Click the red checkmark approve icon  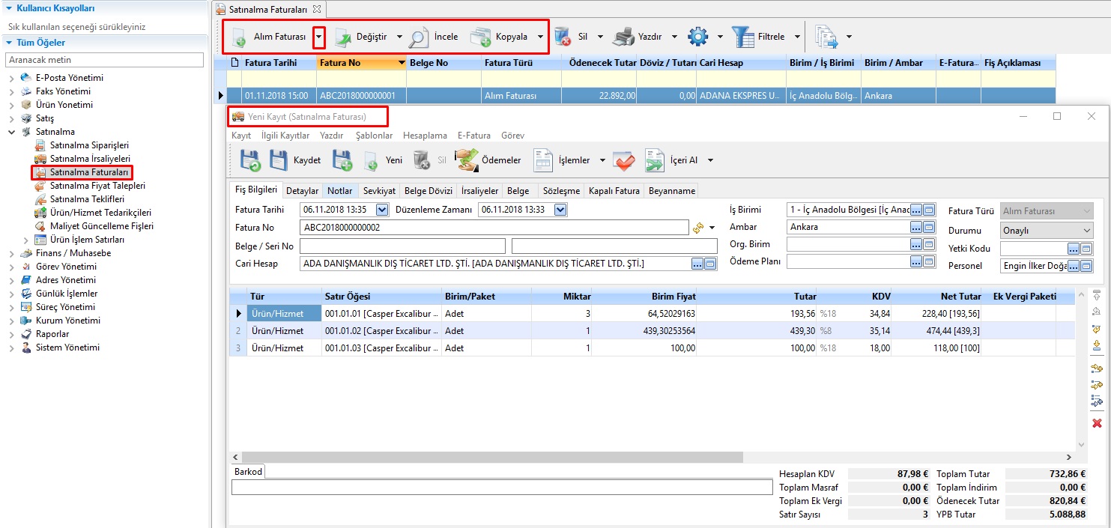click(x=623, y=160)
